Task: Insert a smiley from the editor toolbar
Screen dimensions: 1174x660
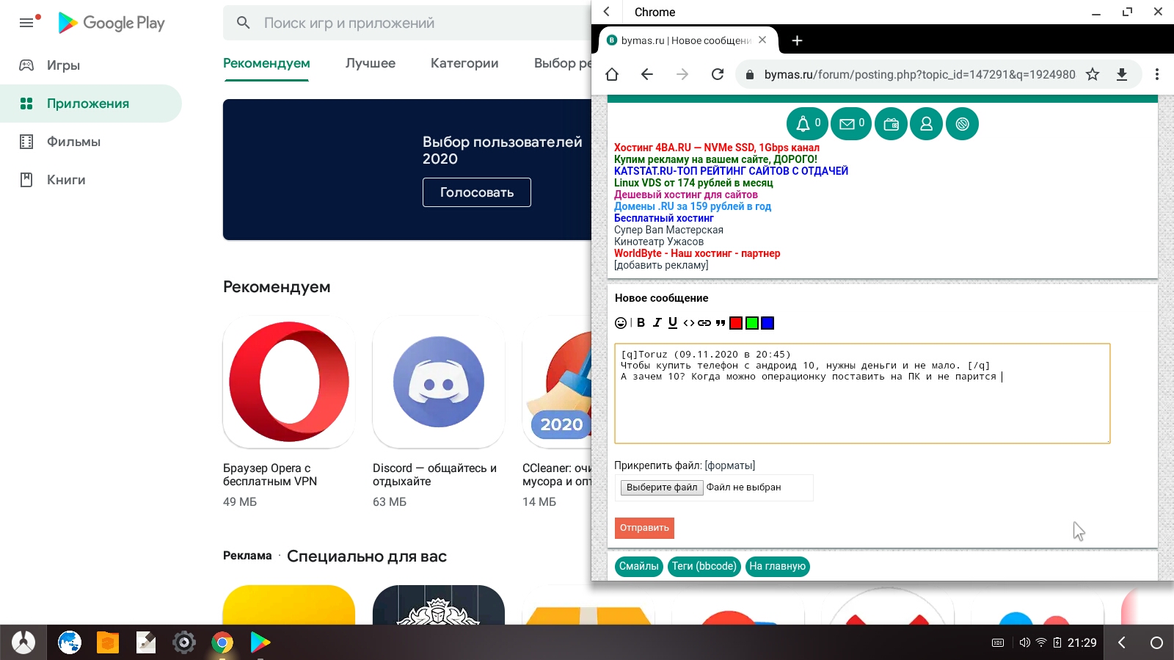Action: coord(621,323)
